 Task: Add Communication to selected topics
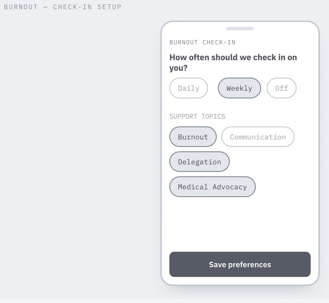(258, 137)
